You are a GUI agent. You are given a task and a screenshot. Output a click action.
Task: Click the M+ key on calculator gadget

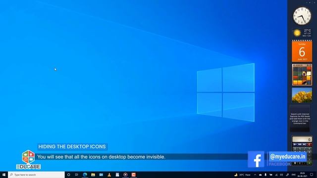pos(295,144)
